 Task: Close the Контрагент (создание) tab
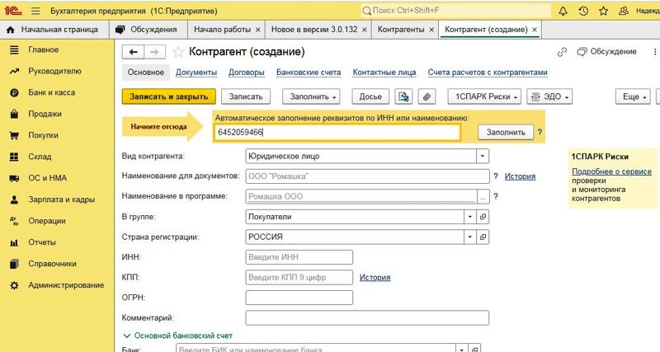click(x=535, y=30)
